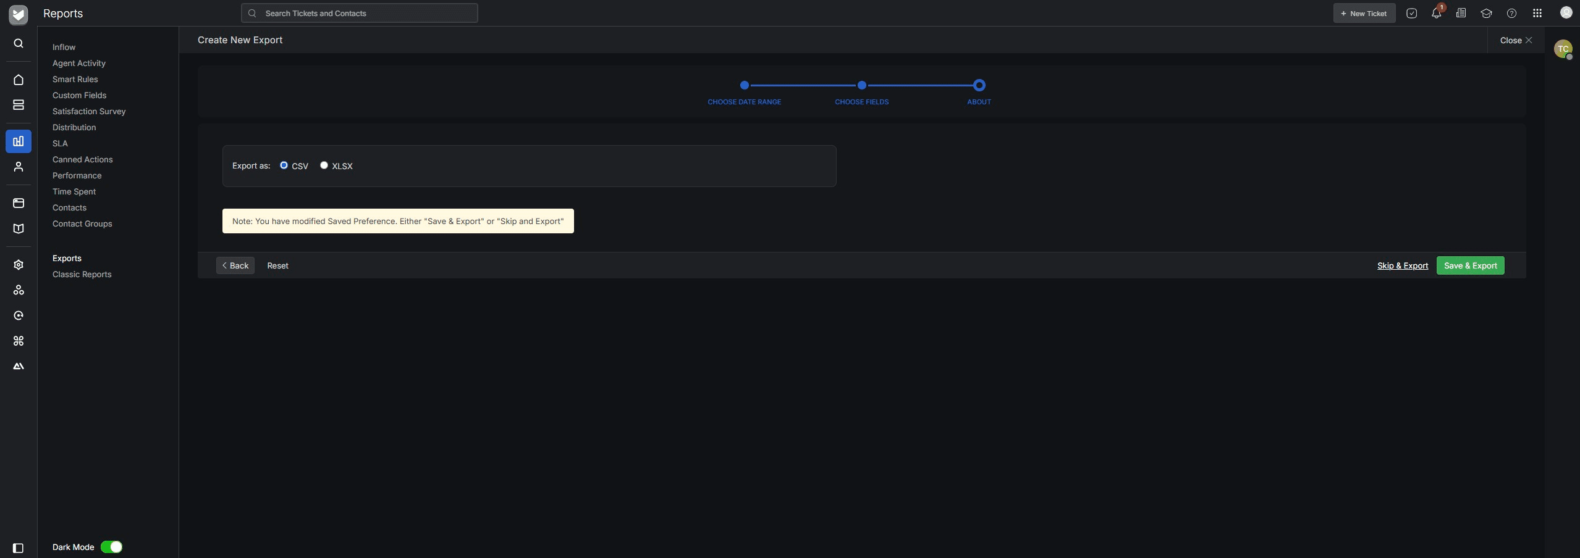Screen dimensions: 1580x558
Task: Open Contacts from the sidebar
Action: tap(18, 167)
